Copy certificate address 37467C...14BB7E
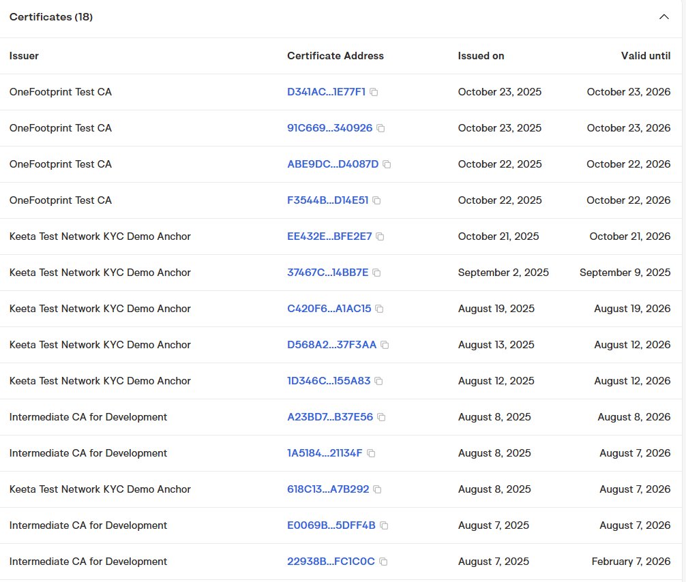Image resolution: width=686 pixels, height=582 pixels. [x=376, y=273]
